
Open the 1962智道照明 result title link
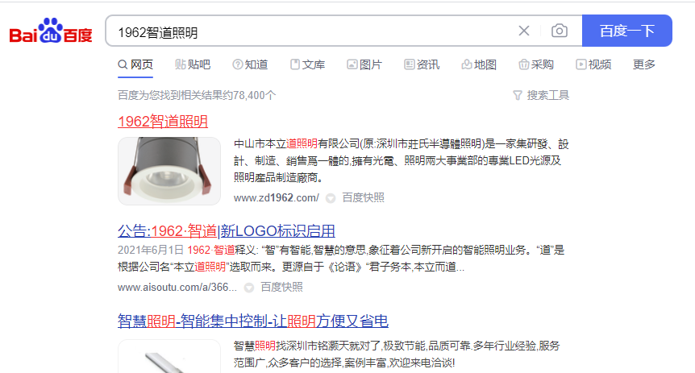point(163,122)
